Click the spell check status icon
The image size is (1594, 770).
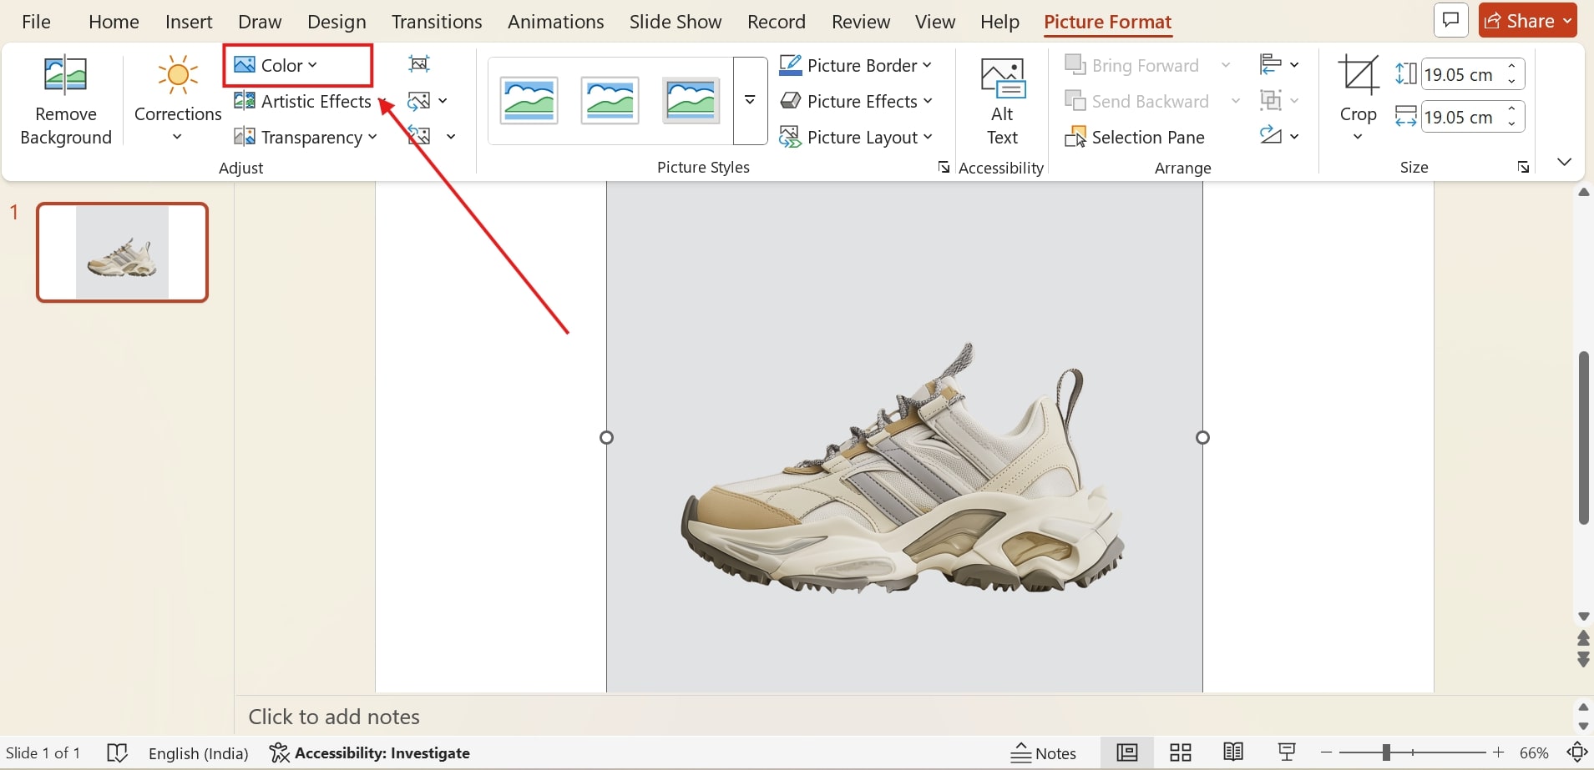pos(118,753)
